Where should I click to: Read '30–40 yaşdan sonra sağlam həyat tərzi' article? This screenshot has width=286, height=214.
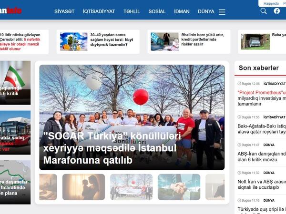pos(112,39)
